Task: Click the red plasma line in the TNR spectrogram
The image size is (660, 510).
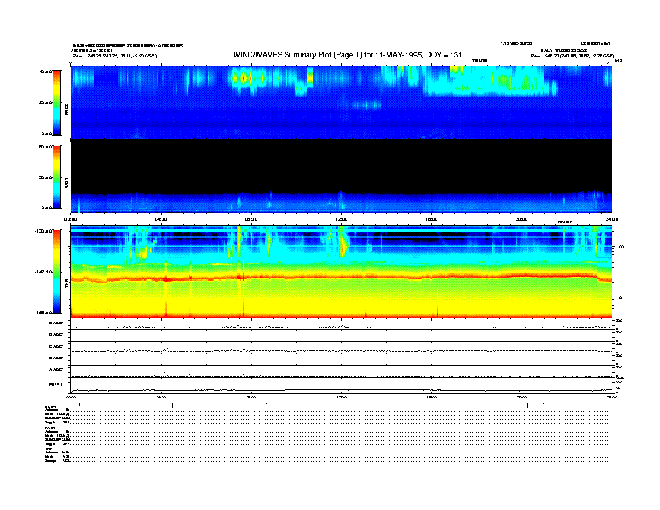Action: coord(341,277)
